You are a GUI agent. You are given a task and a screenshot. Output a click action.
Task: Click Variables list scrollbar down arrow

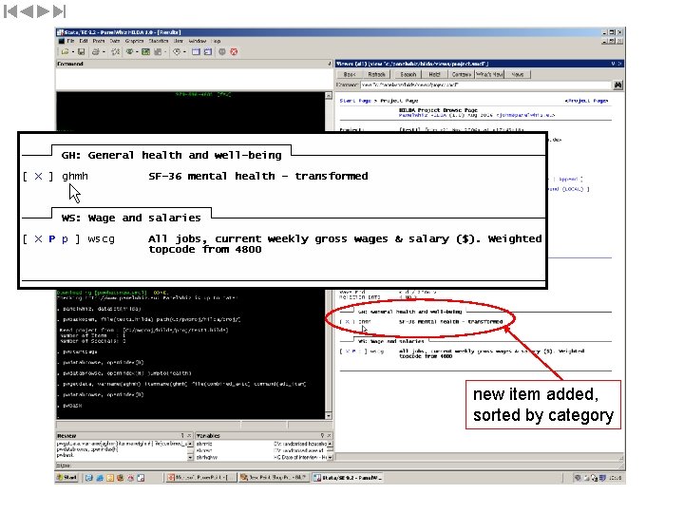[x=330, y=457]
